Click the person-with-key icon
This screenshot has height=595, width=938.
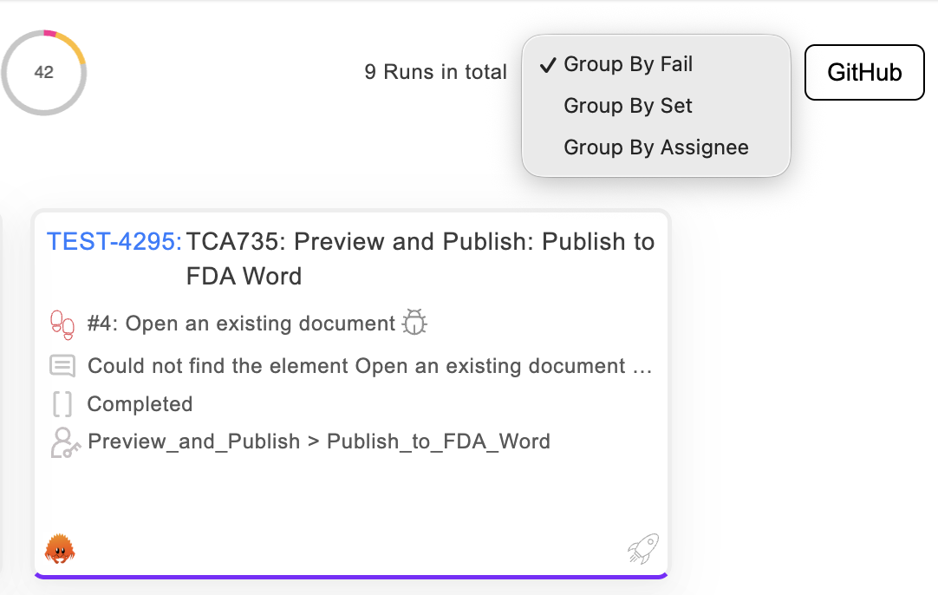[64, 442]
